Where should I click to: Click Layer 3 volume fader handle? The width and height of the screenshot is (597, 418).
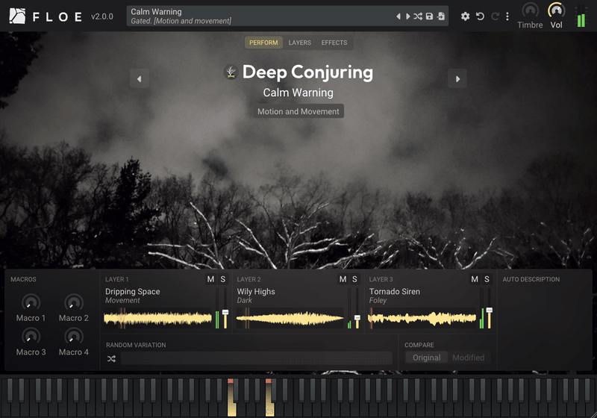[490, 311]
